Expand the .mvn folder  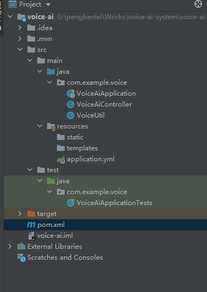tap(20, 39)
